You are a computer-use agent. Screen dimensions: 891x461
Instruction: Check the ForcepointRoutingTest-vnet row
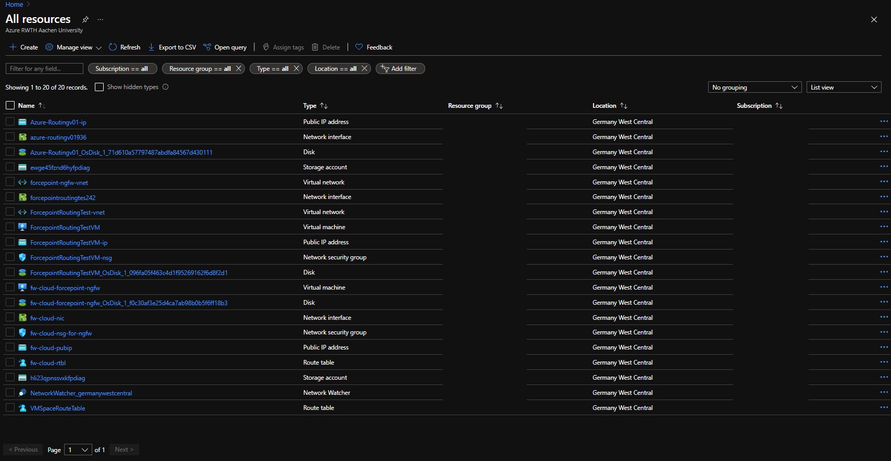pos(10,212)
